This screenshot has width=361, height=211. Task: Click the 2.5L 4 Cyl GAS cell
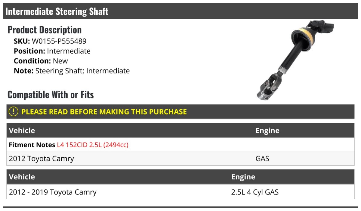click(255, 192)
